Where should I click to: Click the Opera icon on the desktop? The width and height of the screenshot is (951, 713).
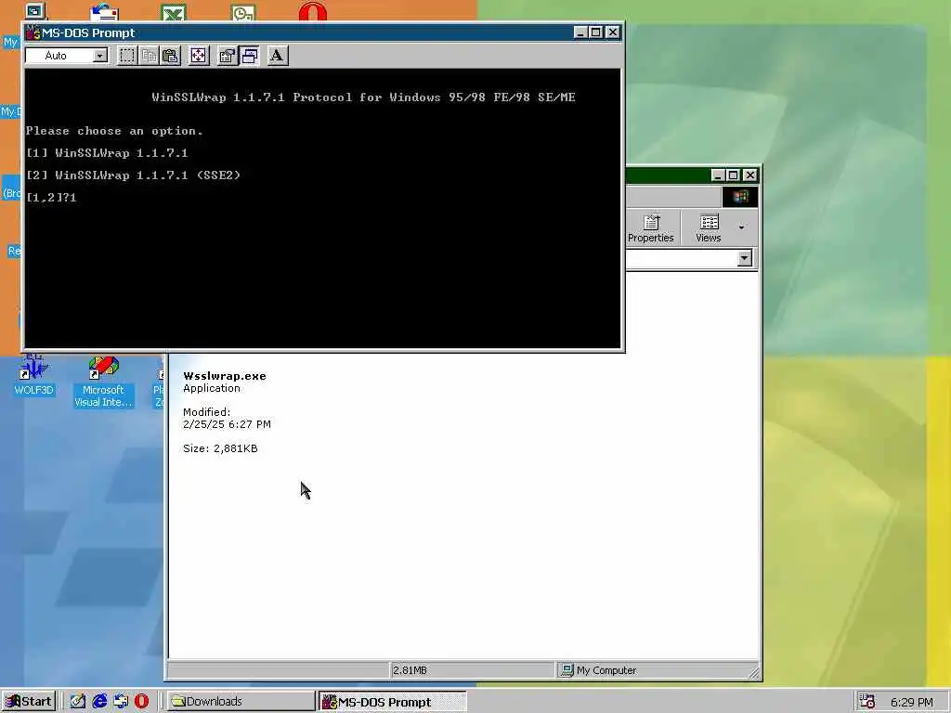pos(312,12)
